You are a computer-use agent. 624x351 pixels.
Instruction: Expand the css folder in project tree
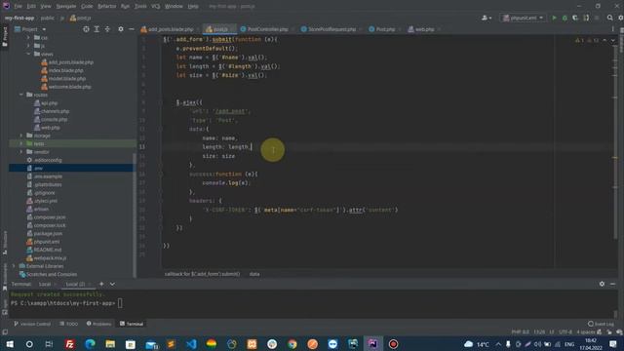click(x=28, y=37)
